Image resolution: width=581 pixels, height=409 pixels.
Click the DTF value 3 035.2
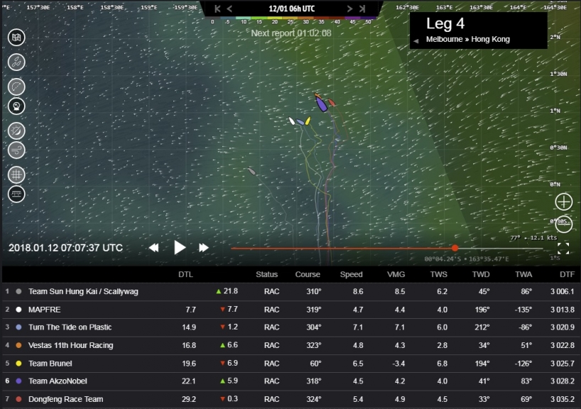[x=562, y=399]
